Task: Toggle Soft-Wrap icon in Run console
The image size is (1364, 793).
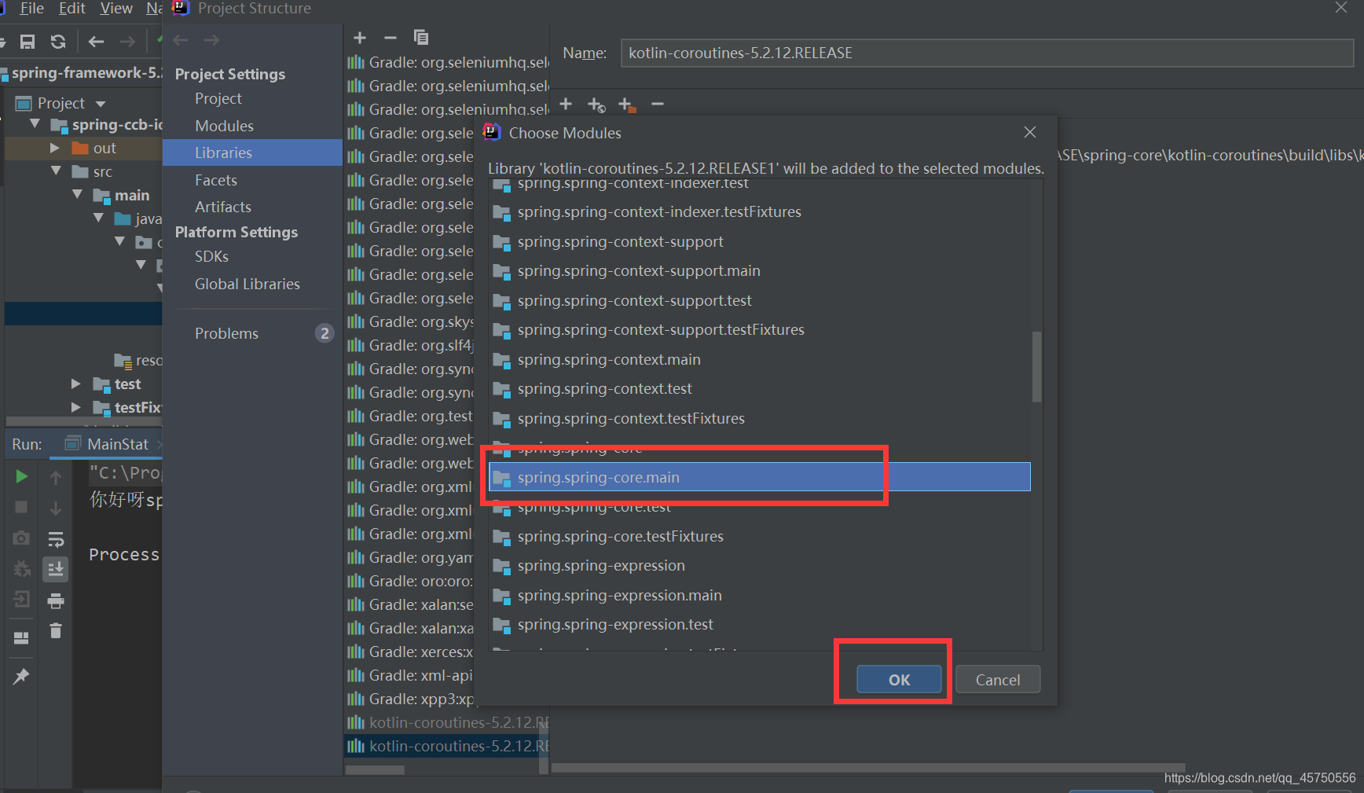Action: click(x=56, y=539)
